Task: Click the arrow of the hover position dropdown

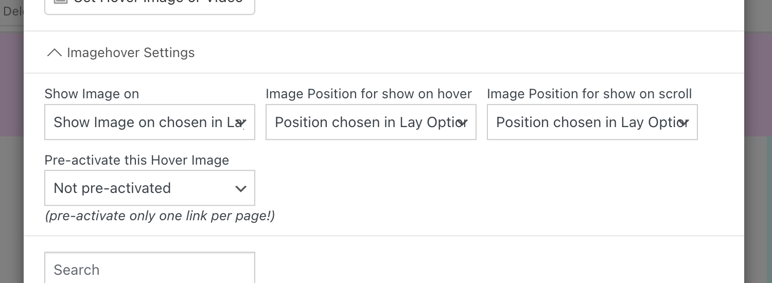Action: pos(462,122)
